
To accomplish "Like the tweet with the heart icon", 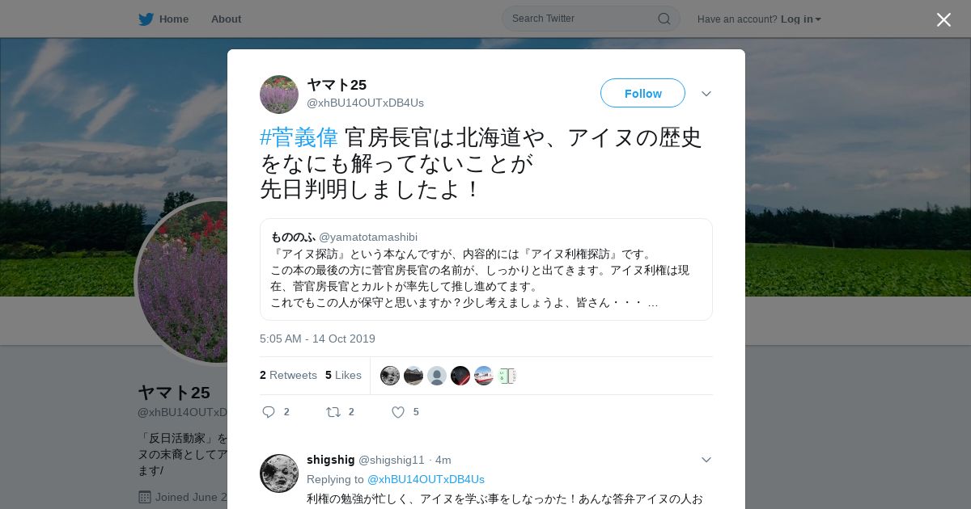I will click(398, 412).
